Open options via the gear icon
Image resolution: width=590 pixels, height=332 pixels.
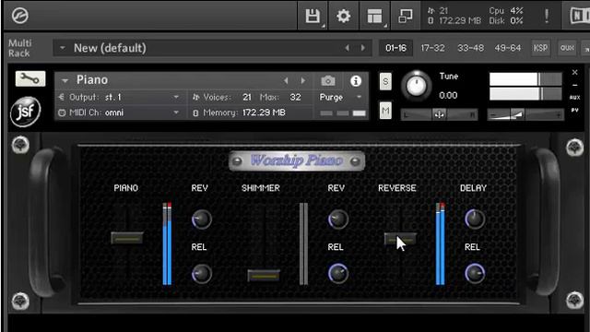click(343, 16)
